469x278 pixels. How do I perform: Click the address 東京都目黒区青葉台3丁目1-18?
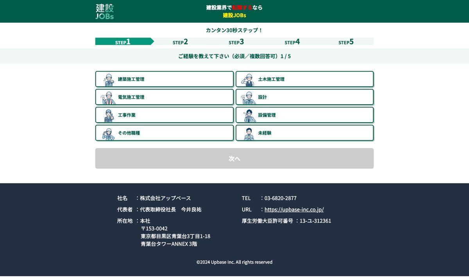pos(175,236)
